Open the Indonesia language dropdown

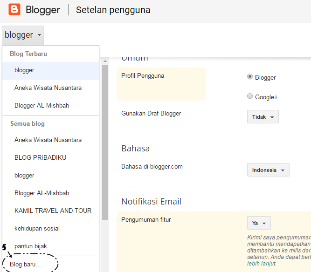(268, 170)
